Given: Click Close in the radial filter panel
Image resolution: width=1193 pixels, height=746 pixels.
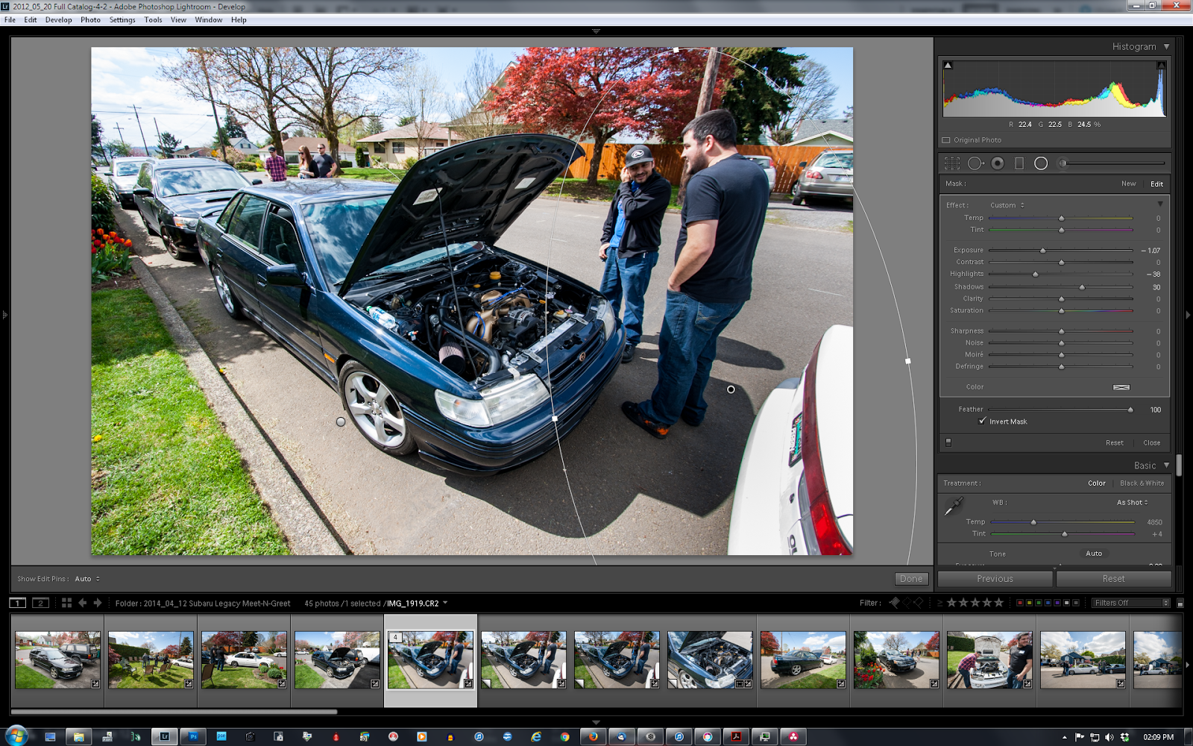Looking at the screenshot, I should (1151, 443).
